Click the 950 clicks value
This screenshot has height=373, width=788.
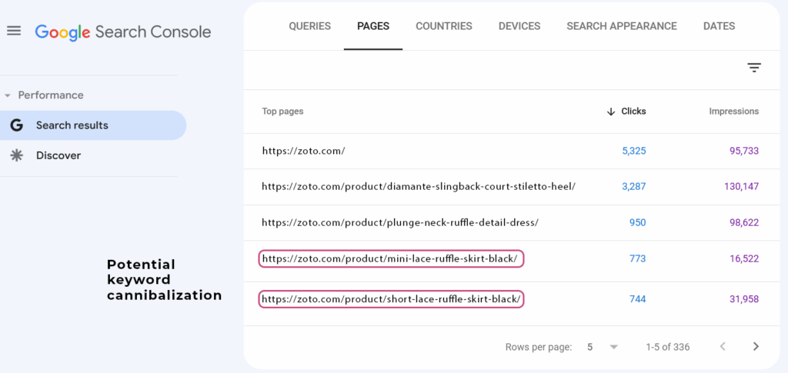click(x=637, y=222)
